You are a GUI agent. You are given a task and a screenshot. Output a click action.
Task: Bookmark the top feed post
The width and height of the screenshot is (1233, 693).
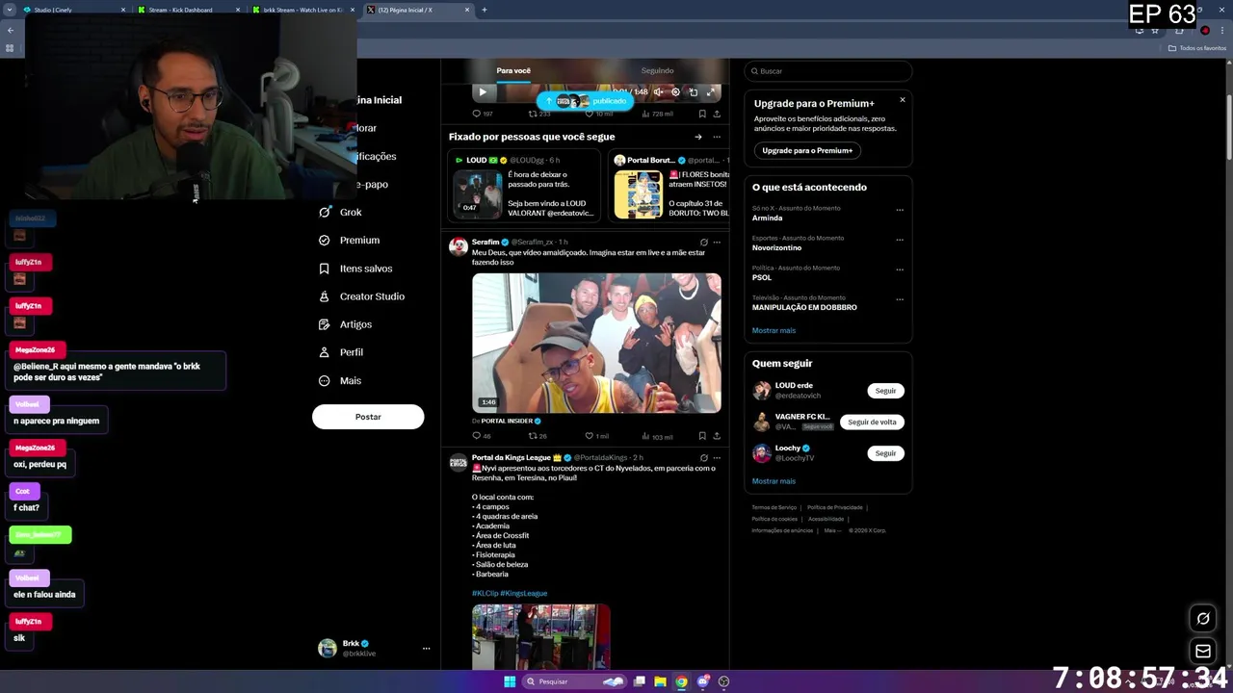point(702,114)
